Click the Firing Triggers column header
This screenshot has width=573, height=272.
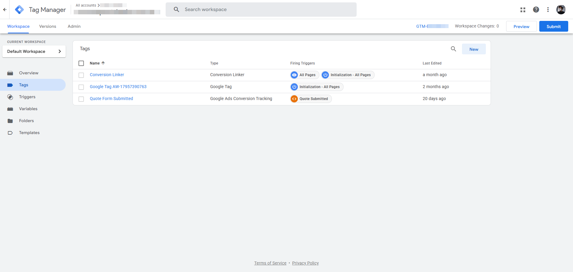click(x=303, y=63)
